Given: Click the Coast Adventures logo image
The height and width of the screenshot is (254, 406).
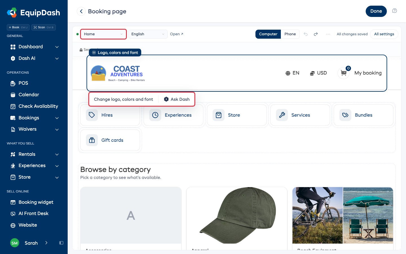Looking at the screenshot, I should tap(118, 73).
